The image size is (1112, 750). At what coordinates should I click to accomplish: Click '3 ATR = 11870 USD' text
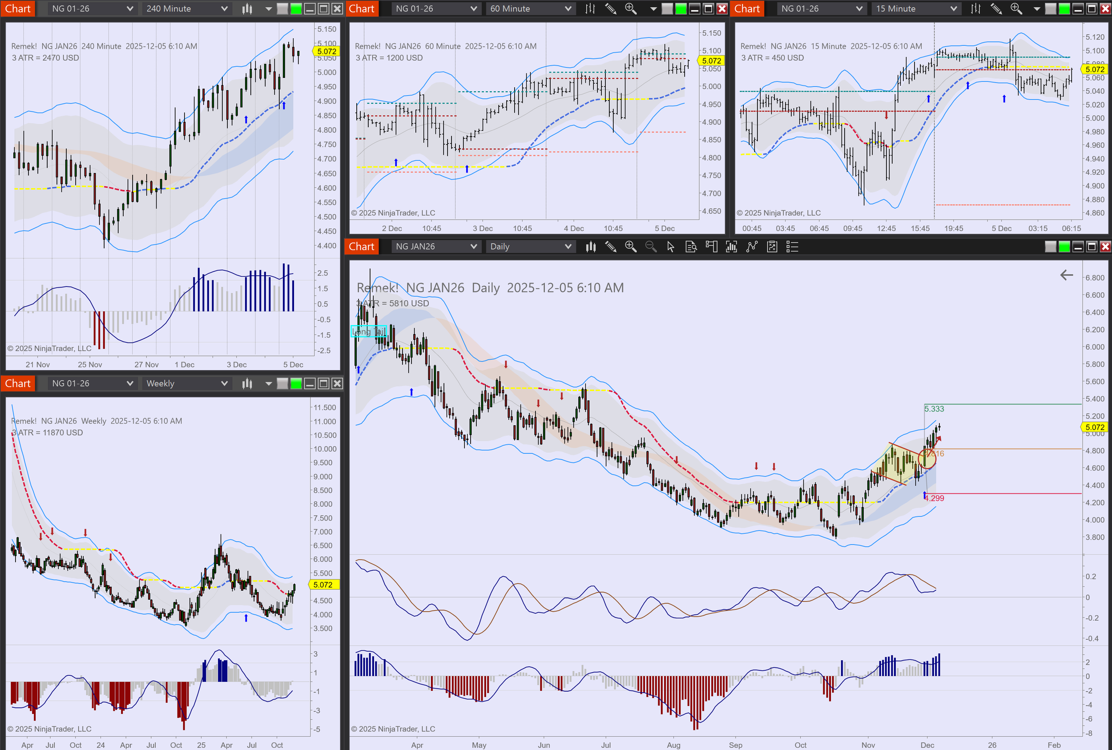(x=47, y=432)
